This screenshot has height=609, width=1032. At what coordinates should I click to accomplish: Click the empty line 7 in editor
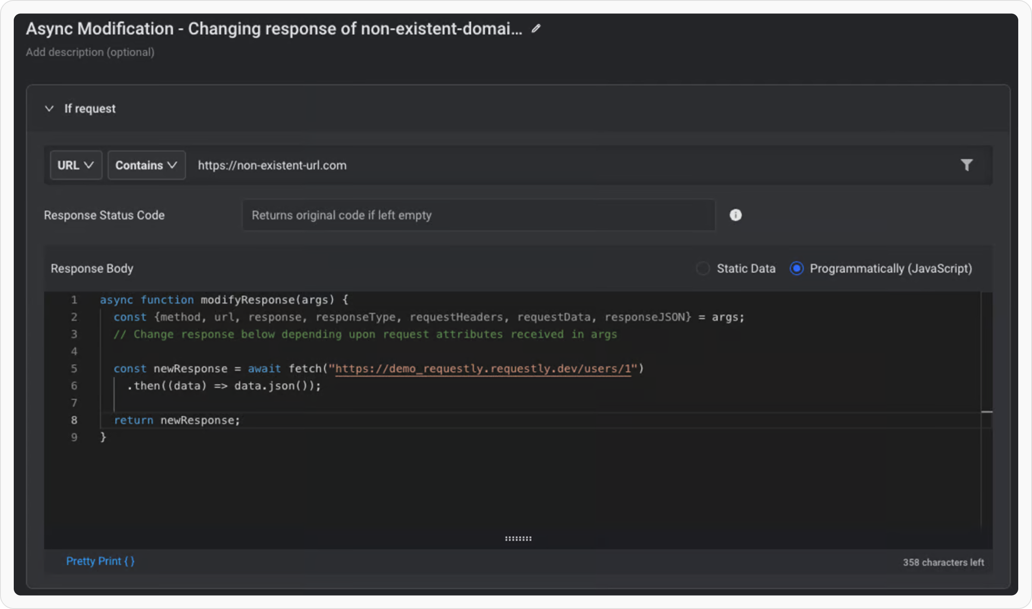click(x=301, y=403)
